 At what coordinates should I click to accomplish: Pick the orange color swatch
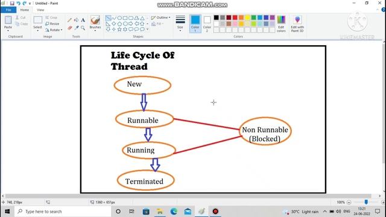[241, 17]
